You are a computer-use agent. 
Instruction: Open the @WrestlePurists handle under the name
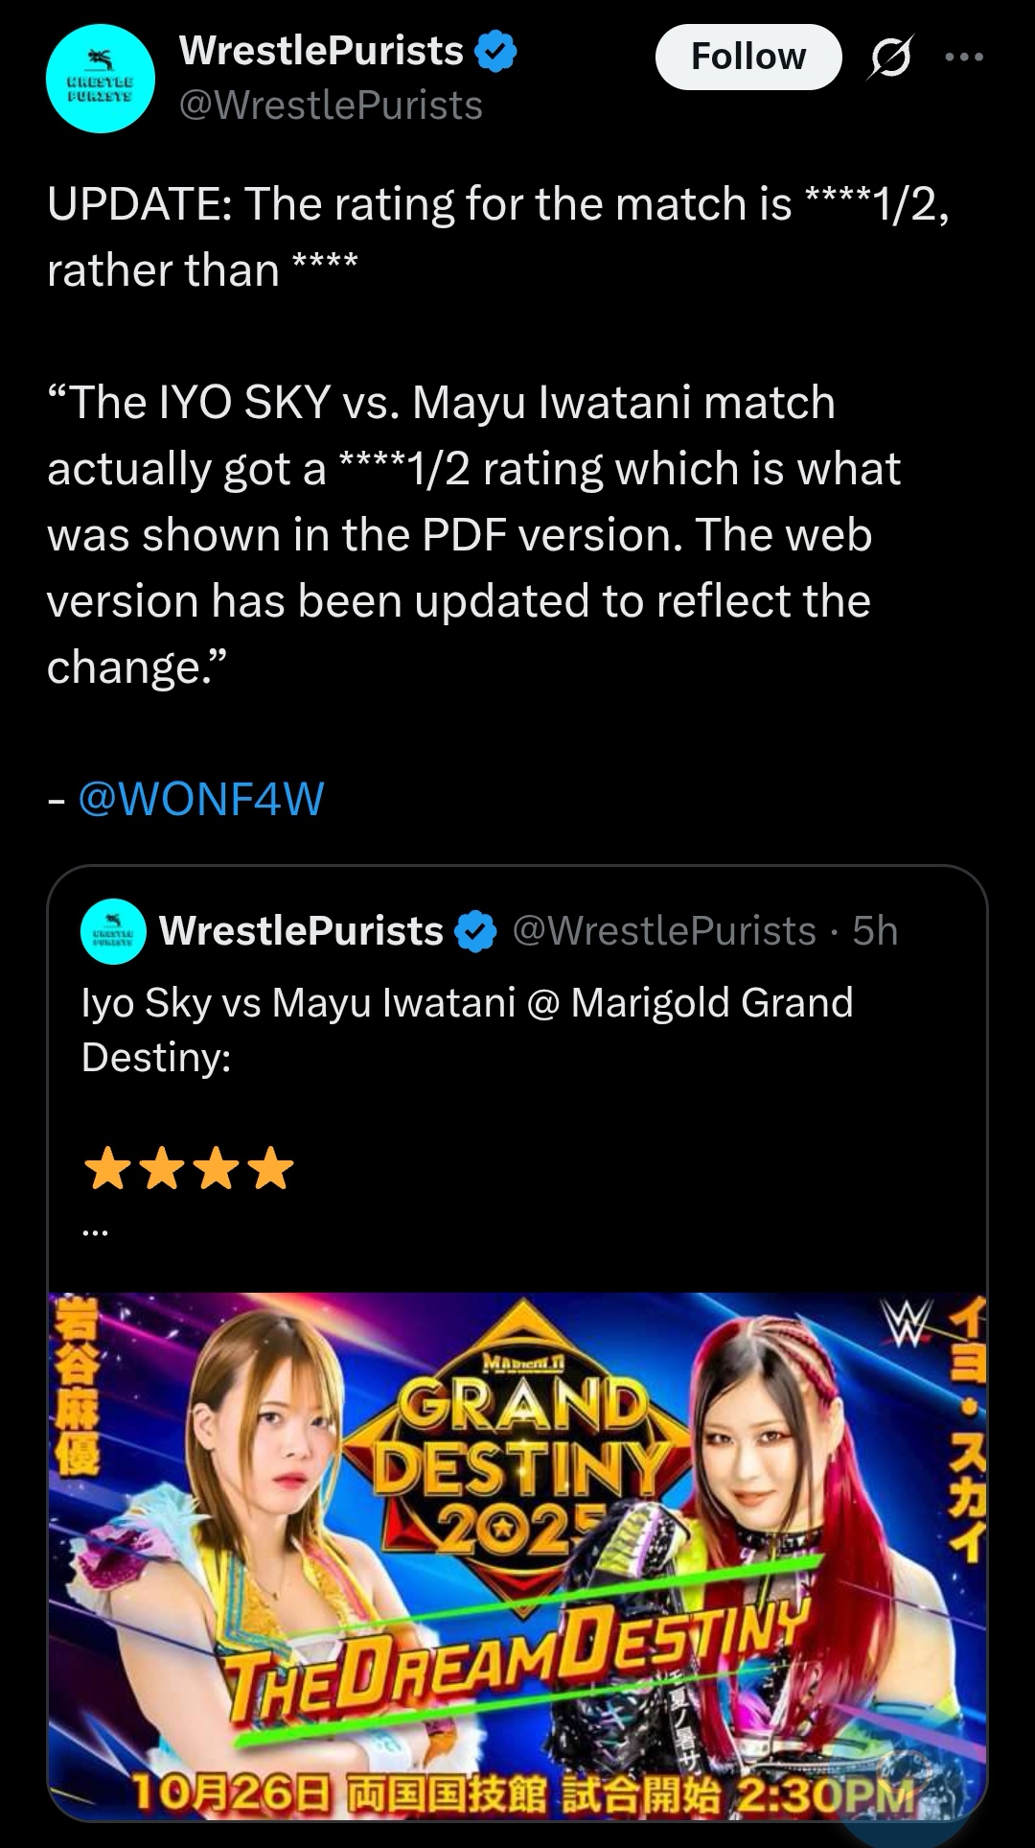pos(331,105)
